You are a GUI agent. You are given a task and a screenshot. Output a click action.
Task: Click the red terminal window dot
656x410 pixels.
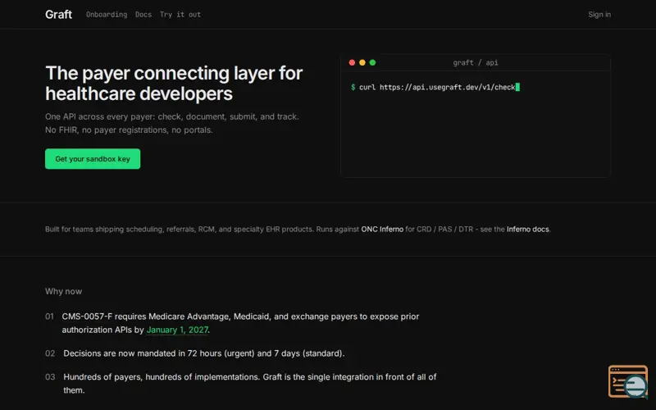[352, 63]
